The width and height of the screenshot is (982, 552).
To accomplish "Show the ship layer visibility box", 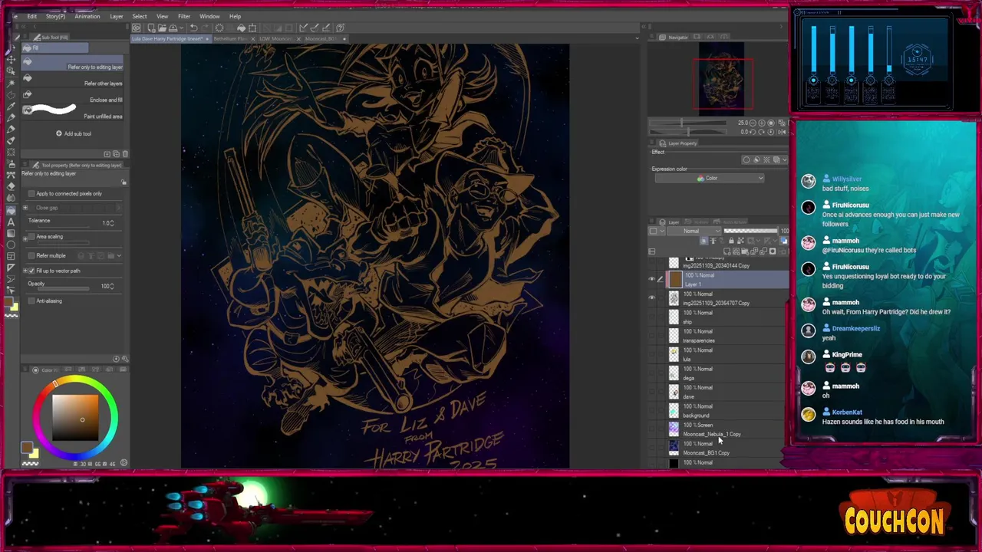I will click(x=652, y=317).
